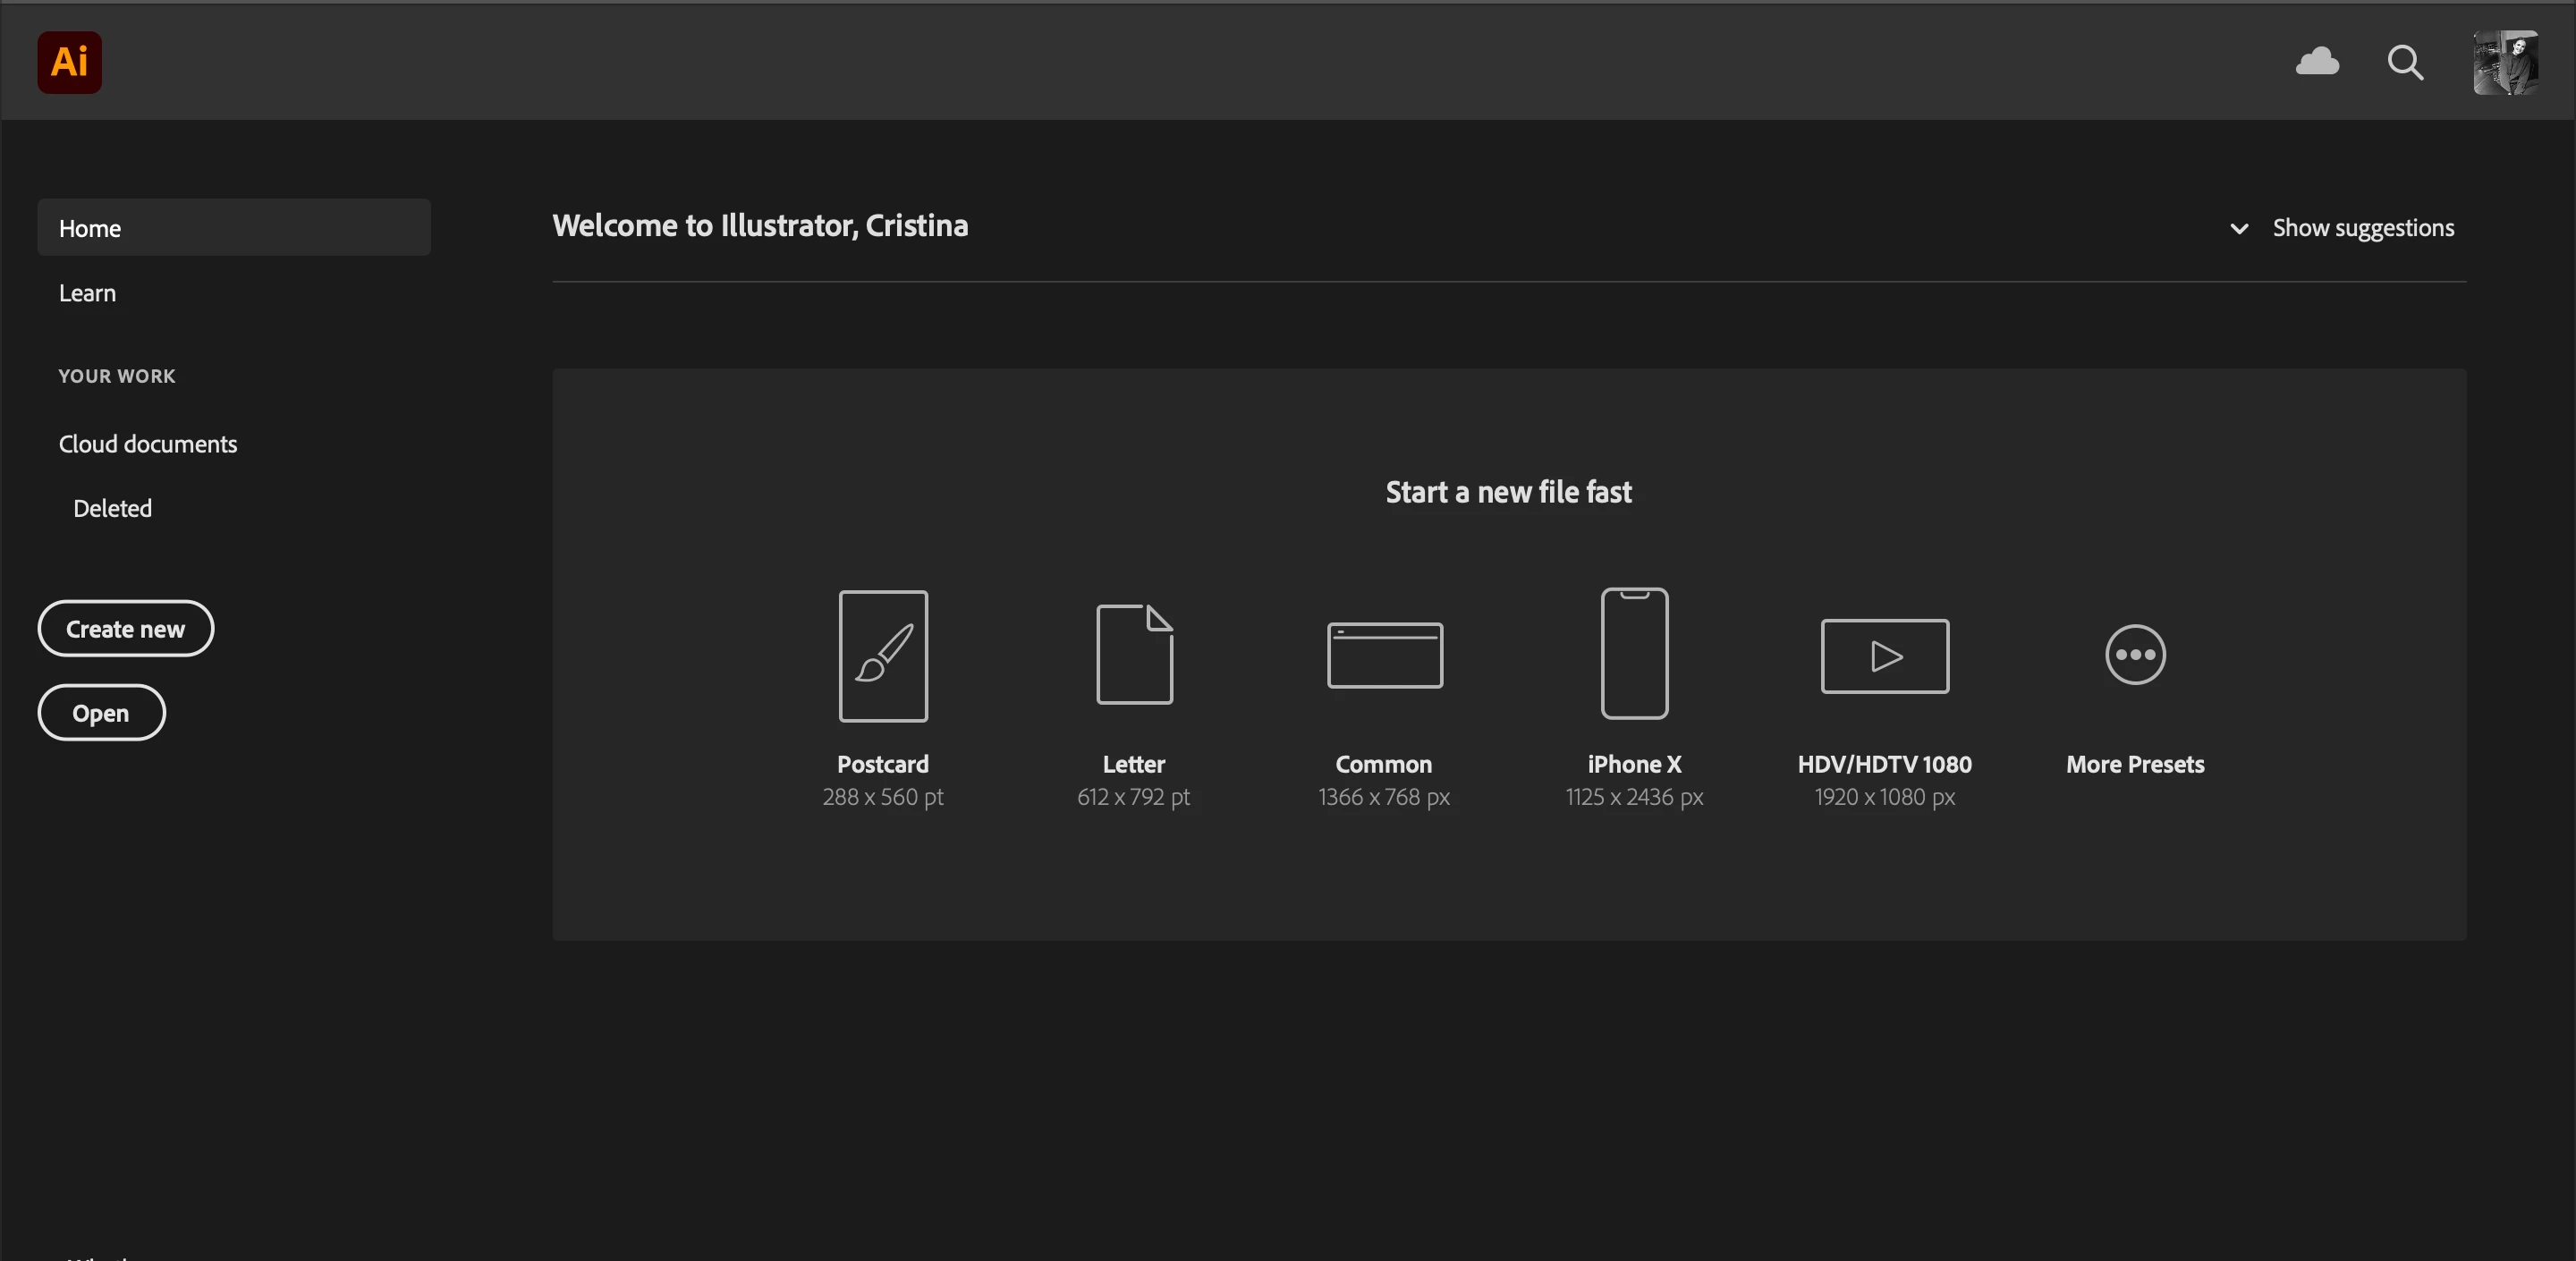Select the HDV/HDTV 1080 video icon
2576x1261 pixels.
pos(1884,656)
